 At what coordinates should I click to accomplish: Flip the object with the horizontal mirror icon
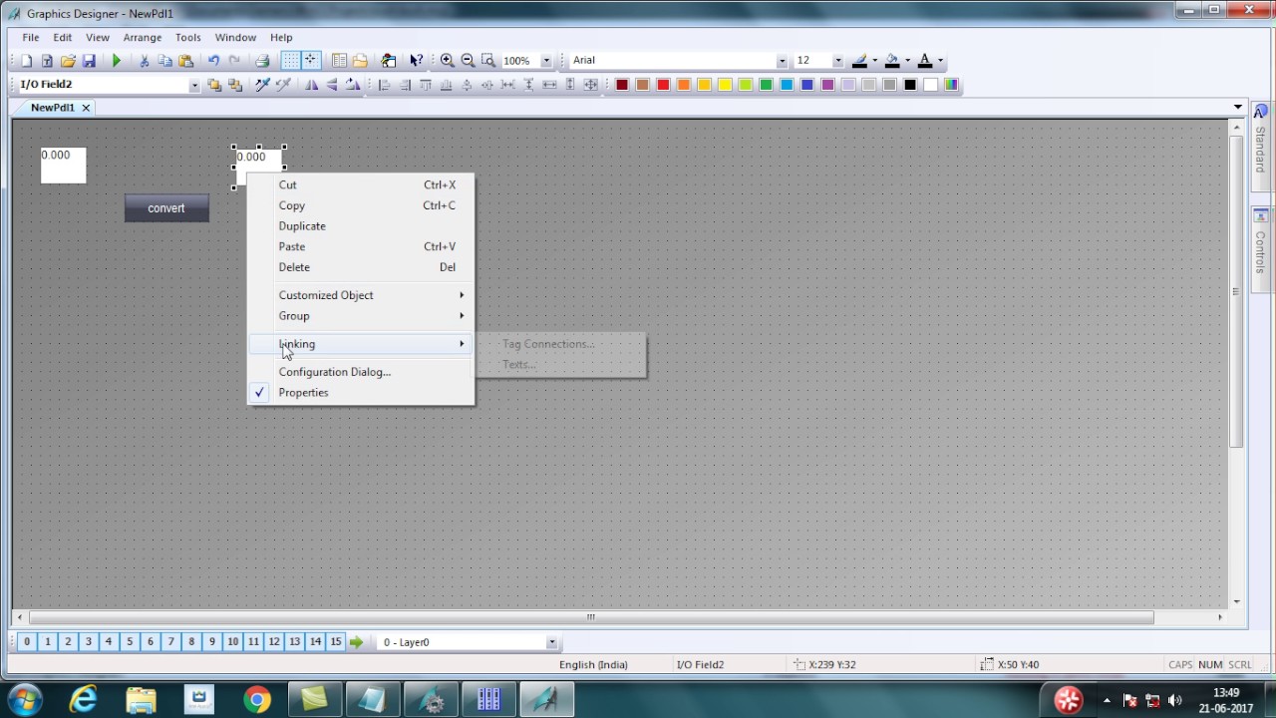(311, 85)
